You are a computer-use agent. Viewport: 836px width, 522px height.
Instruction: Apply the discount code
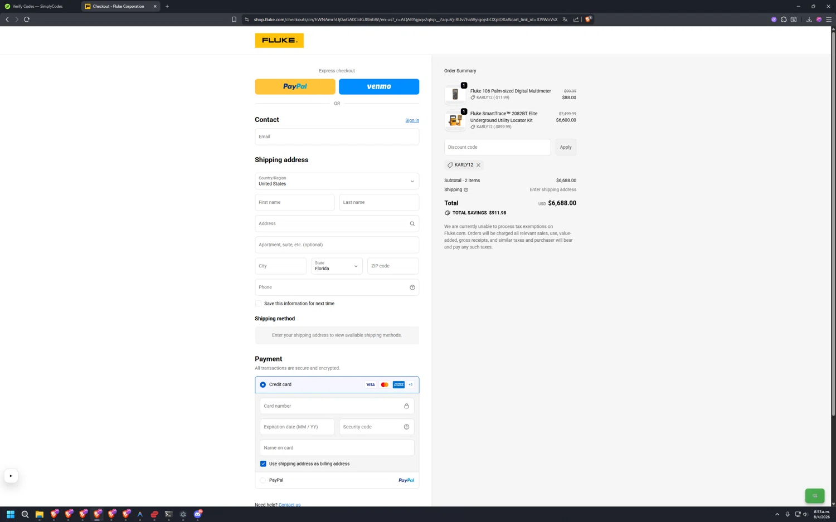(x=566, y=147)
